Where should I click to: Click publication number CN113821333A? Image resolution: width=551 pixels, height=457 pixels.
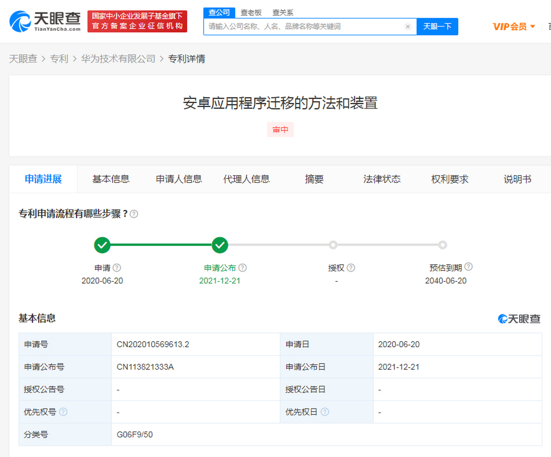145,367
